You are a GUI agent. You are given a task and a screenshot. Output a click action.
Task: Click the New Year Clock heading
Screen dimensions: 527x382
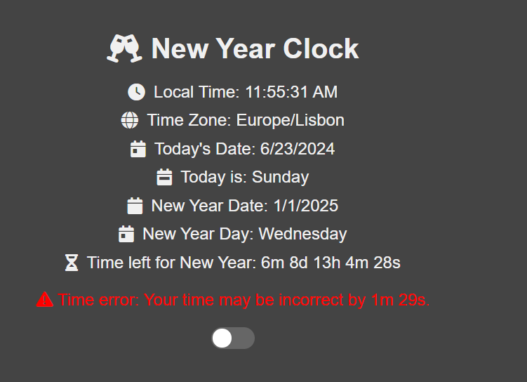[x=255, y=48]
